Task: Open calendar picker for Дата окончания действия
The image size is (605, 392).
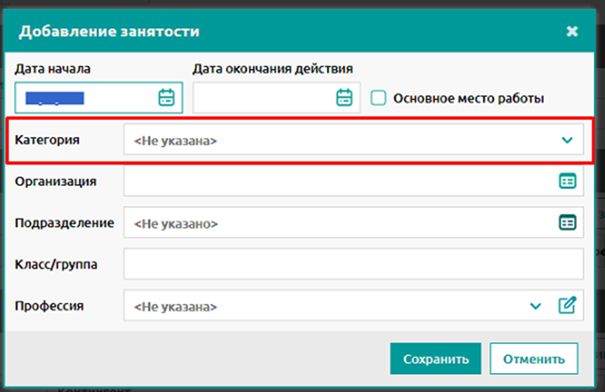Action: click(x=344, y=97)
